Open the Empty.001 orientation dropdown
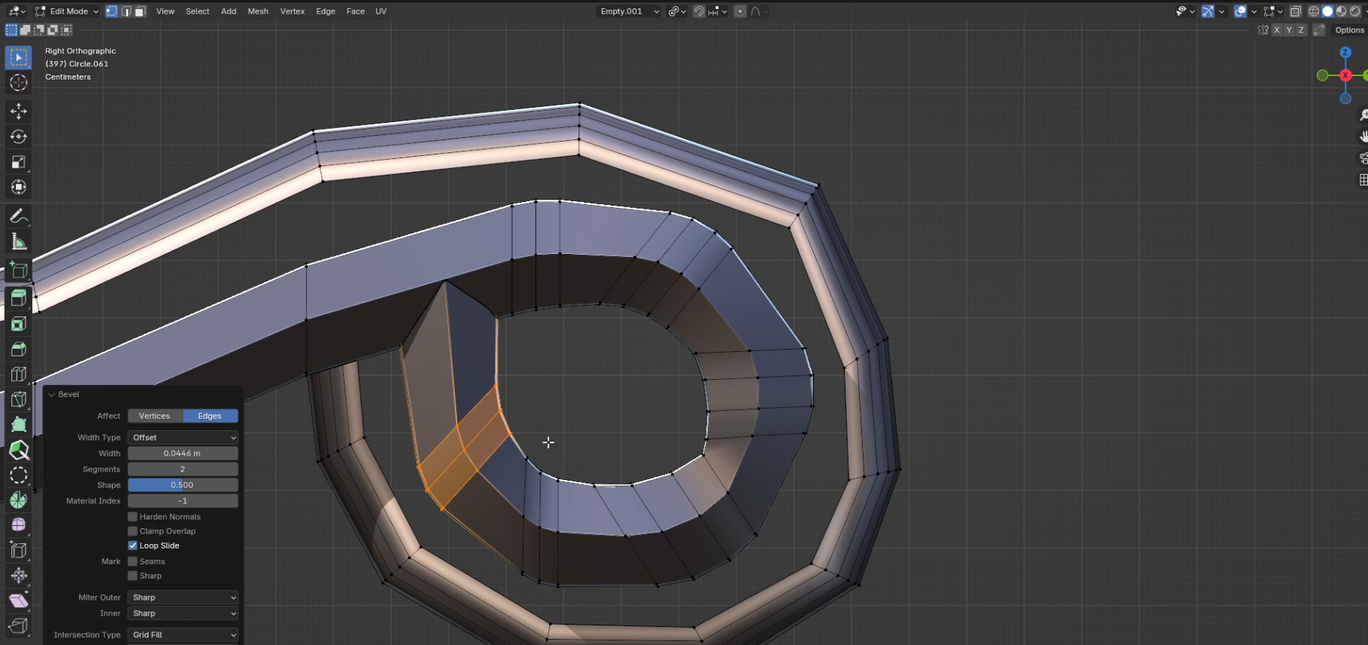 point(629,11)
